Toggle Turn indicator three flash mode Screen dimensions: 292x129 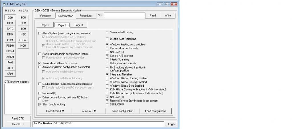coord(40,63)
